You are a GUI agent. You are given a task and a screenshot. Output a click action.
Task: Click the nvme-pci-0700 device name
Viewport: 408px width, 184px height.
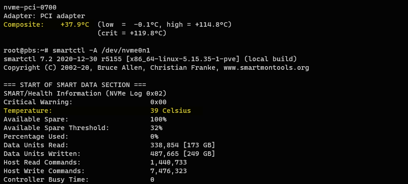30,7
